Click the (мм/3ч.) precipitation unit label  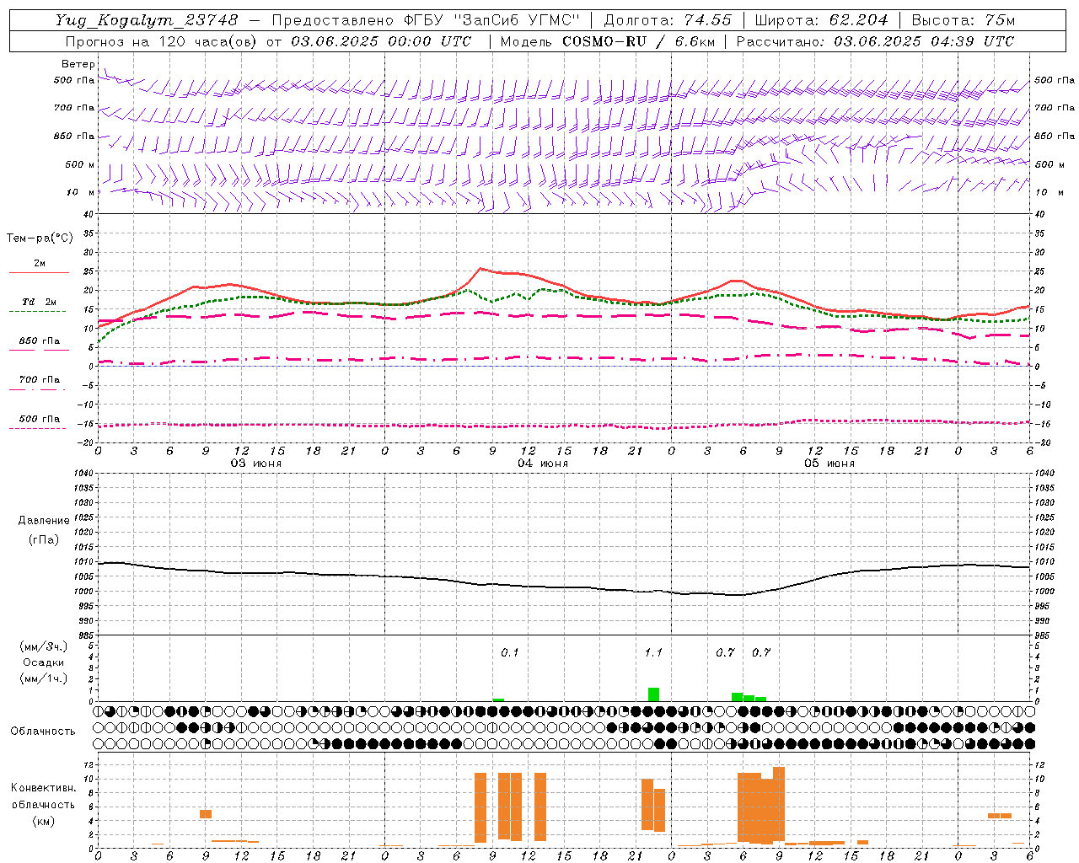(x=44, y=646)
